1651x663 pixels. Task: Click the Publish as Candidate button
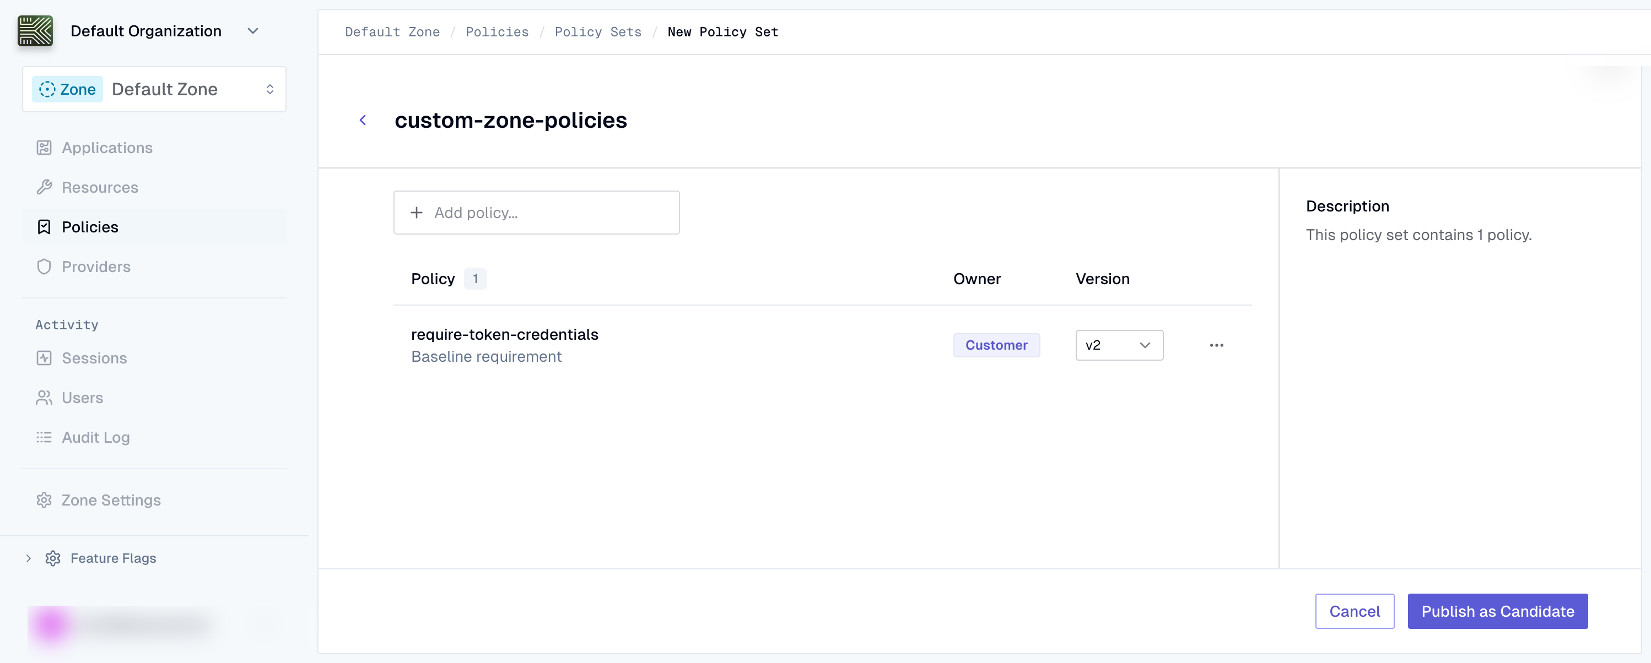tap(1497, 611)
